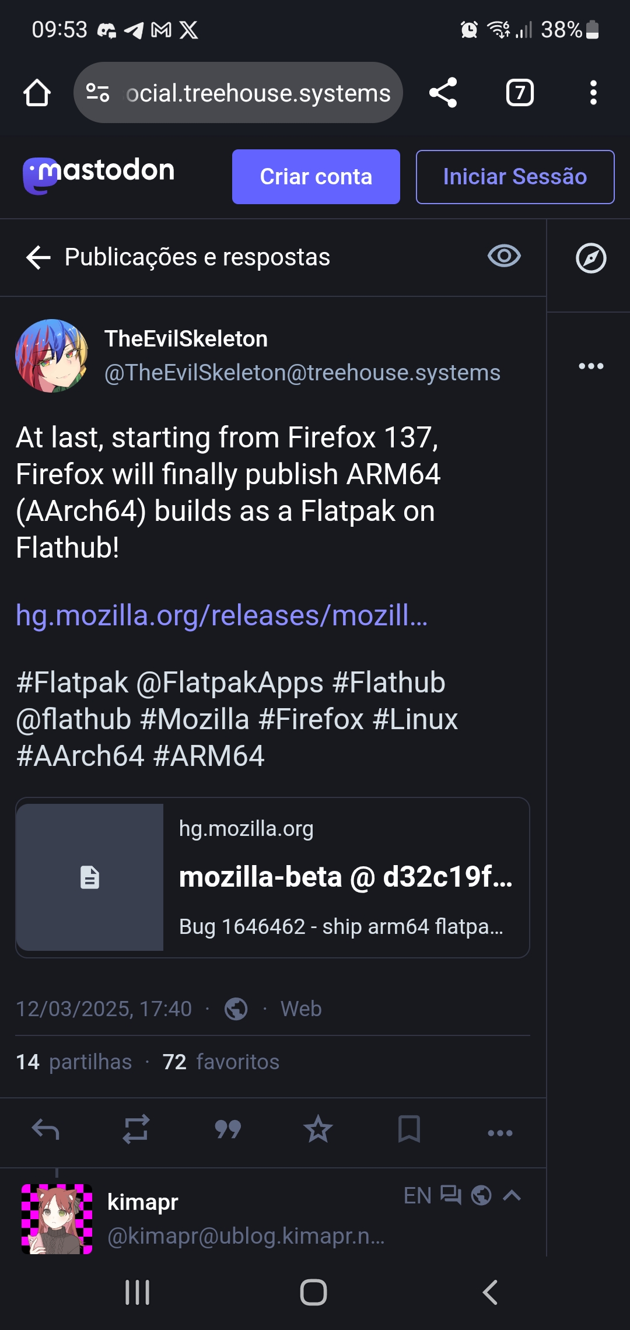
Task: Open the tab switcher showing 7 tabs
Action: click(520, 93)
